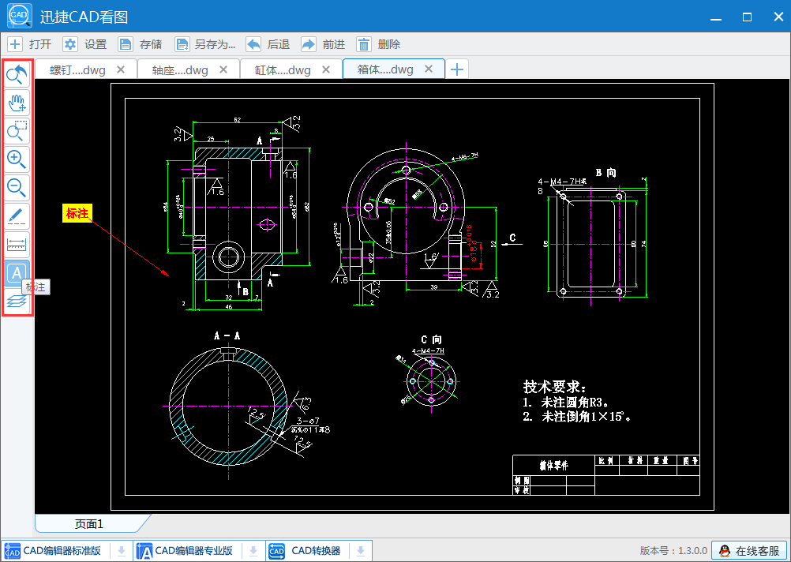Click the 另存为 save-as icon
The width and height of the screenshot is (791, 562).
pos(182,44)
